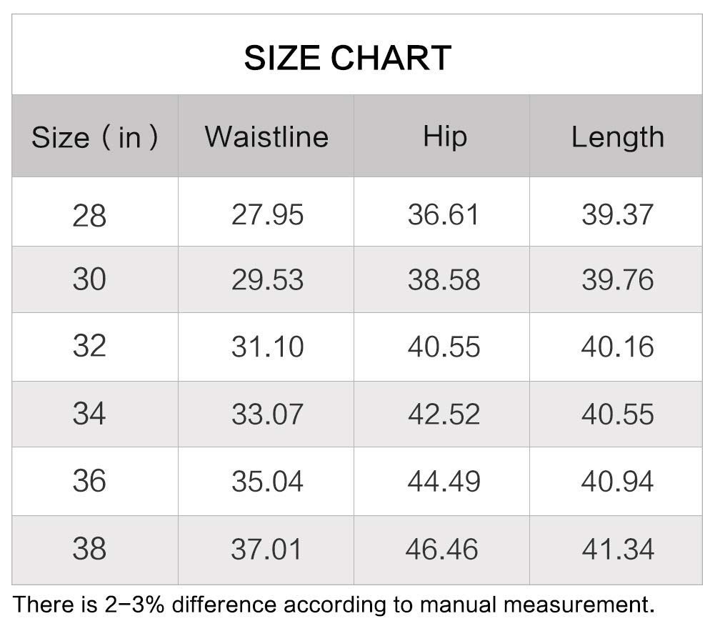
Task: Select hip value 42.52
Action: point(444,414)
